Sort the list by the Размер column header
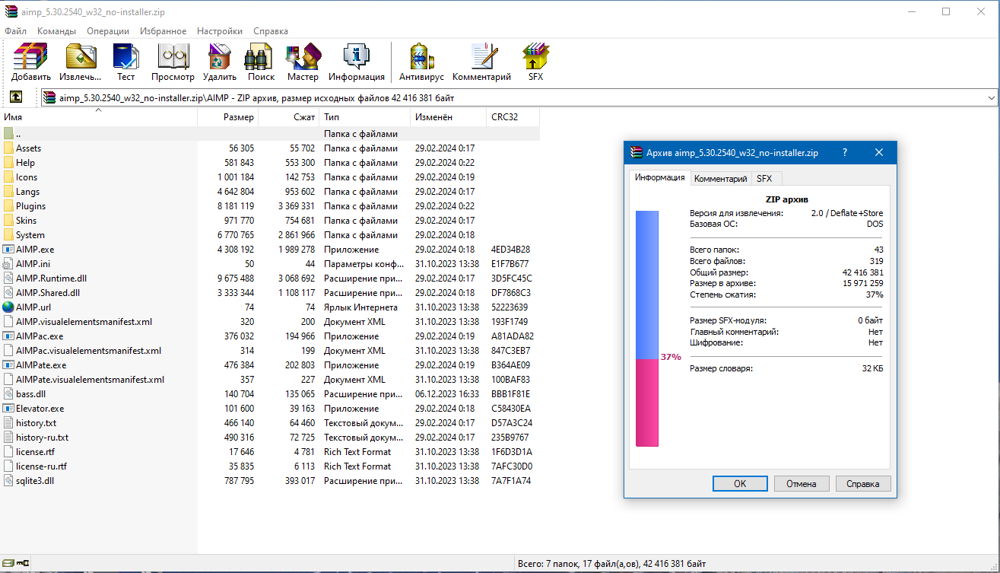 (x=228, y=117)
